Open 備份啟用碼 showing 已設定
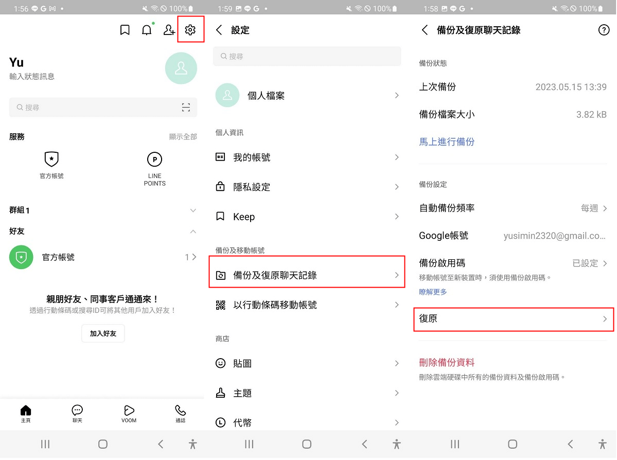The image size is (617, 460). [513, 263]
